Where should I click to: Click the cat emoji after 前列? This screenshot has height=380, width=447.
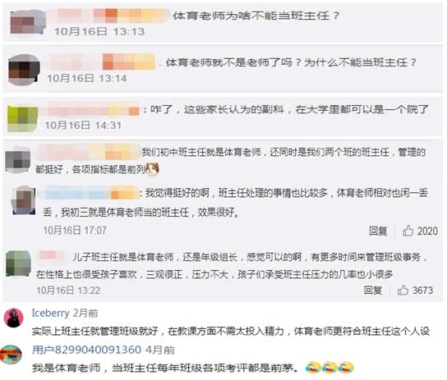click(x=152, y=169)
